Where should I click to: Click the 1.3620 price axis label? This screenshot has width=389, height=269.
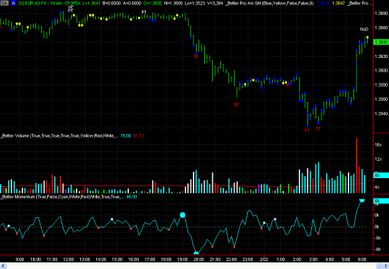(382, 56)
